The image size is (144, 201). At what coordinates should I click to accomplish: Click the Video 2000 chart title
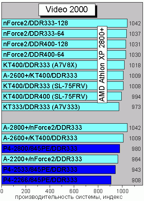tap(67, 10)
